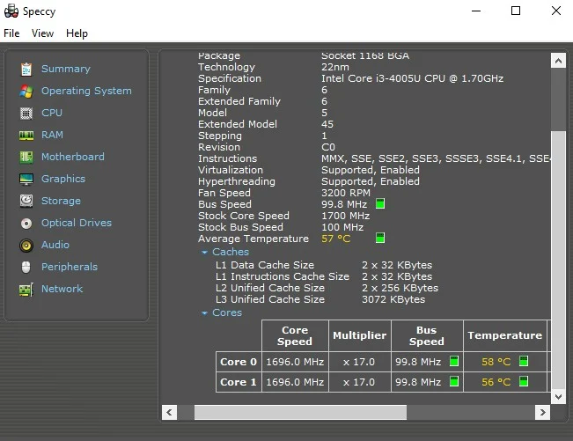Click Core 1 temperature green graph icon
Image resolution: width=573 pixels, height=441 pixels.
[x=524, y=381]
